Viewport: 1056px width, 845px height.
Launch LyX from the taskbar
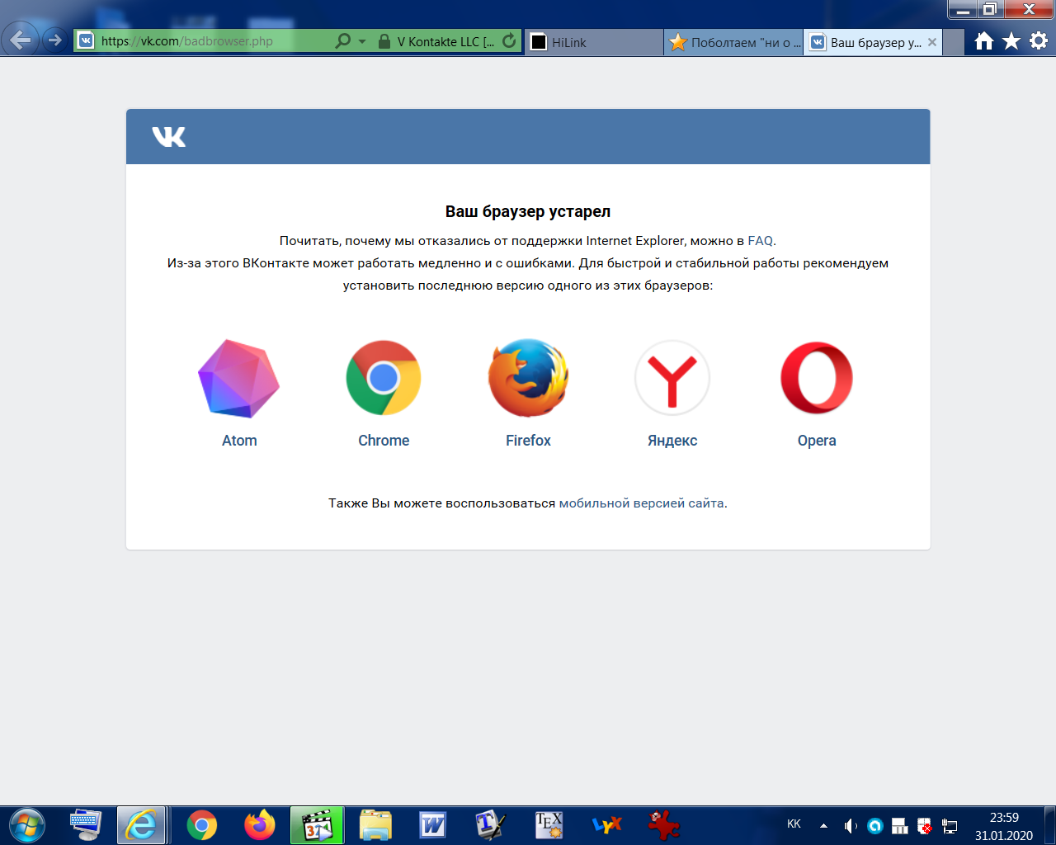pyautogui.click(x=606, y=825)
